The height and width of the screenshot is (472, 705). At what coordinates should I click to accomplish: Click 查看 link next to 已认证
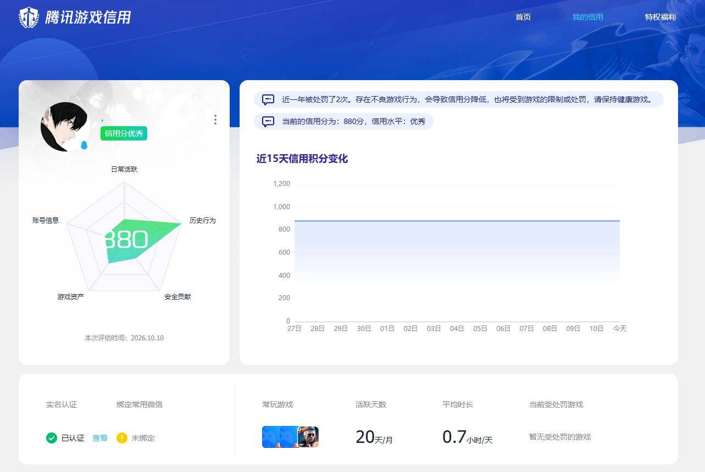point(100,438)
